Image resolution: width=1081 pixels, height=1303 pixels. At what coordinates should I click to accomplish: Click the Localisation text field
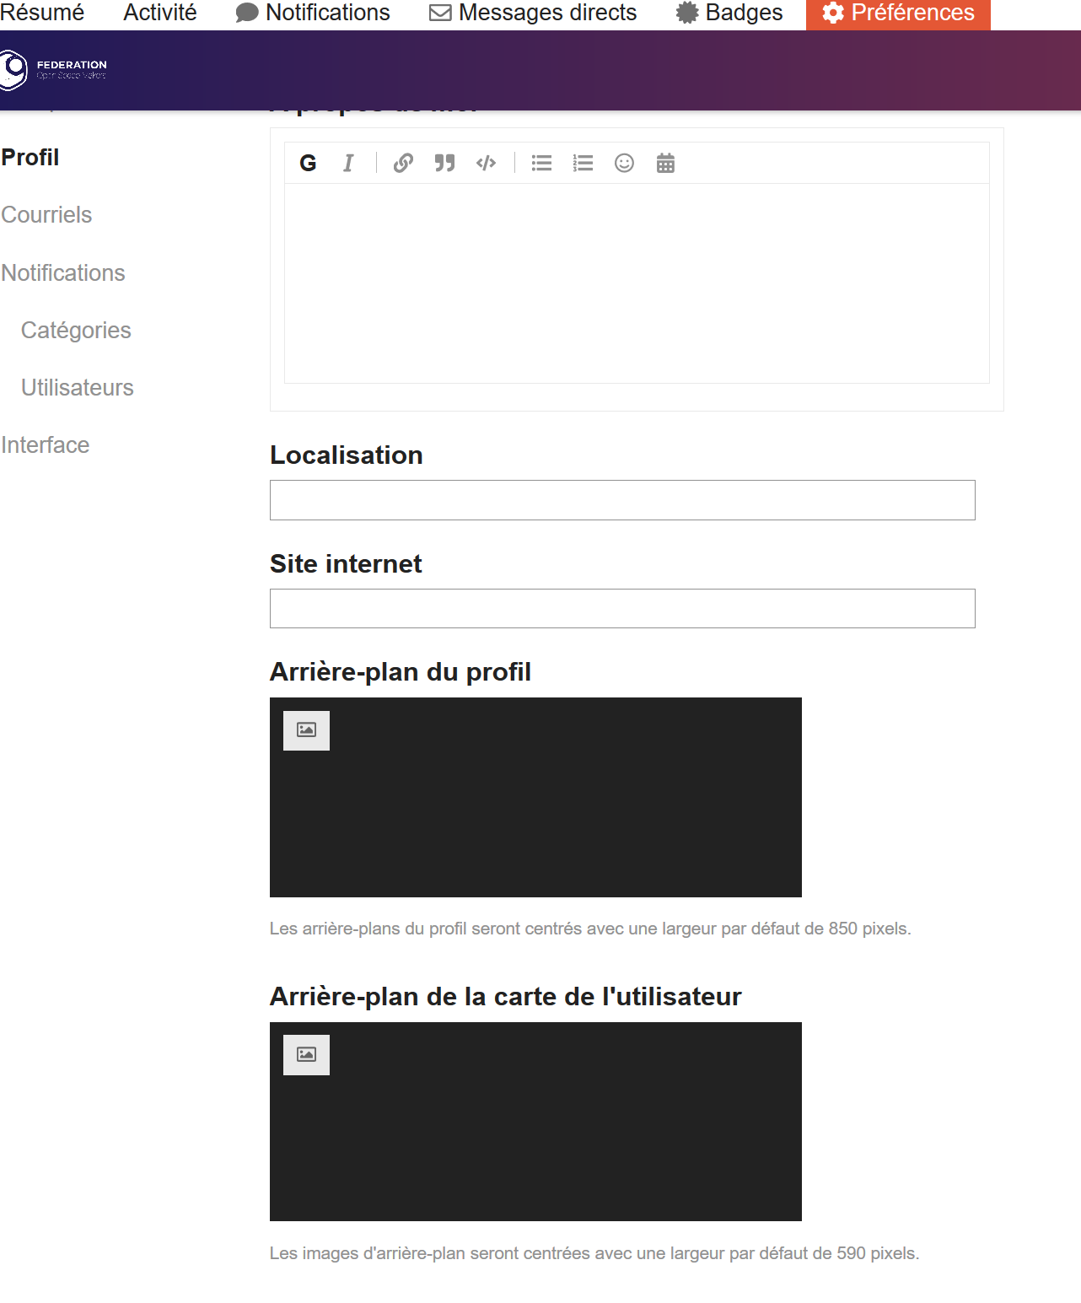[622, 500]
